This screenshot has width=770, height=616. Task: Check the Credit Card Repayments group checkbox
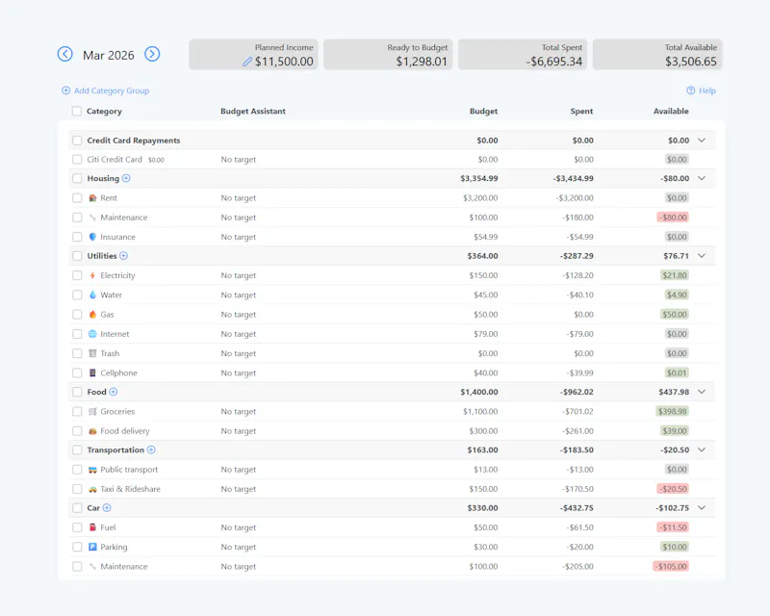point(77,141)
